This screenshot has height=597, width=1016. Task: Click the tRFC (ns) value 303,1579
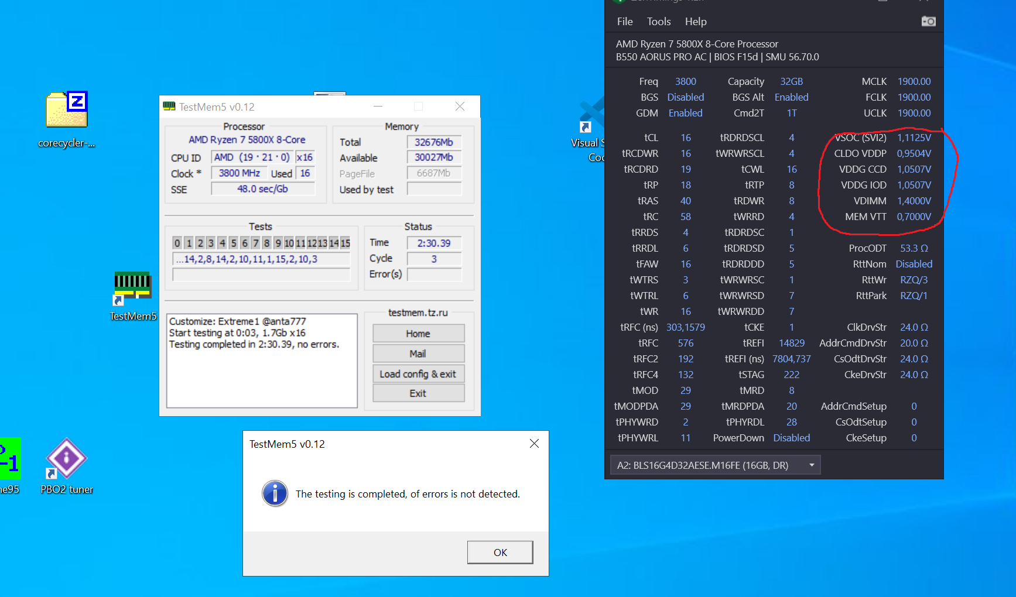(686, 327)
